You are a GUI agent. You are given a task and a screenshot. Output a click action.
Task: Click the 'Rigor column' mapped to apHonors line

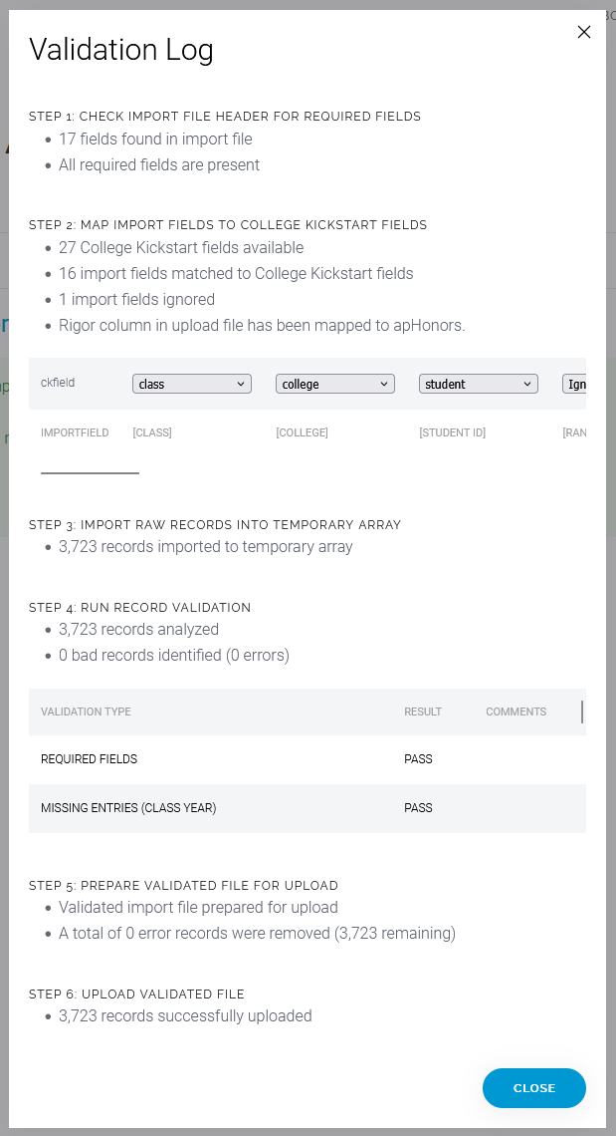(x=262, y=326)
